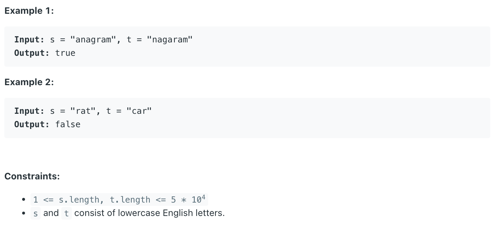The image size is (499, 237).
Task: Click the "Example 2:" heading
Action: 29,82
